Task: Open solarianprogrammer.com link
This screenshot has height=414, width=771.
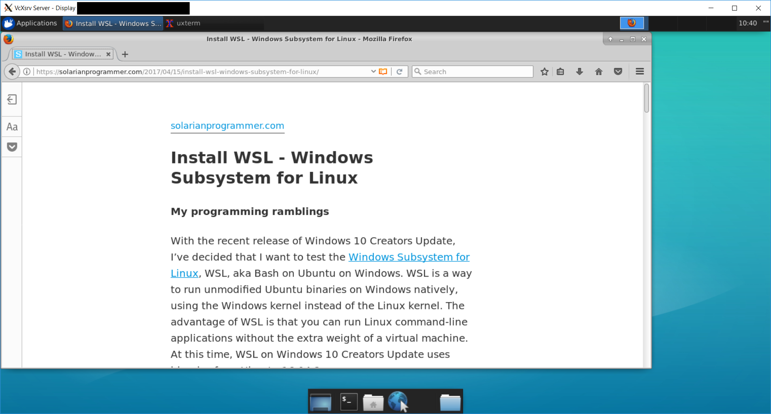Action: (227, 126)
